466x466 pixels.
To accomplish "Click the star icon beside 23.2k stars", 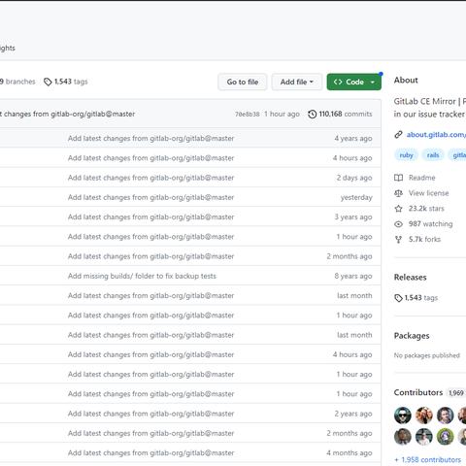I will click(x=398, y=209).
